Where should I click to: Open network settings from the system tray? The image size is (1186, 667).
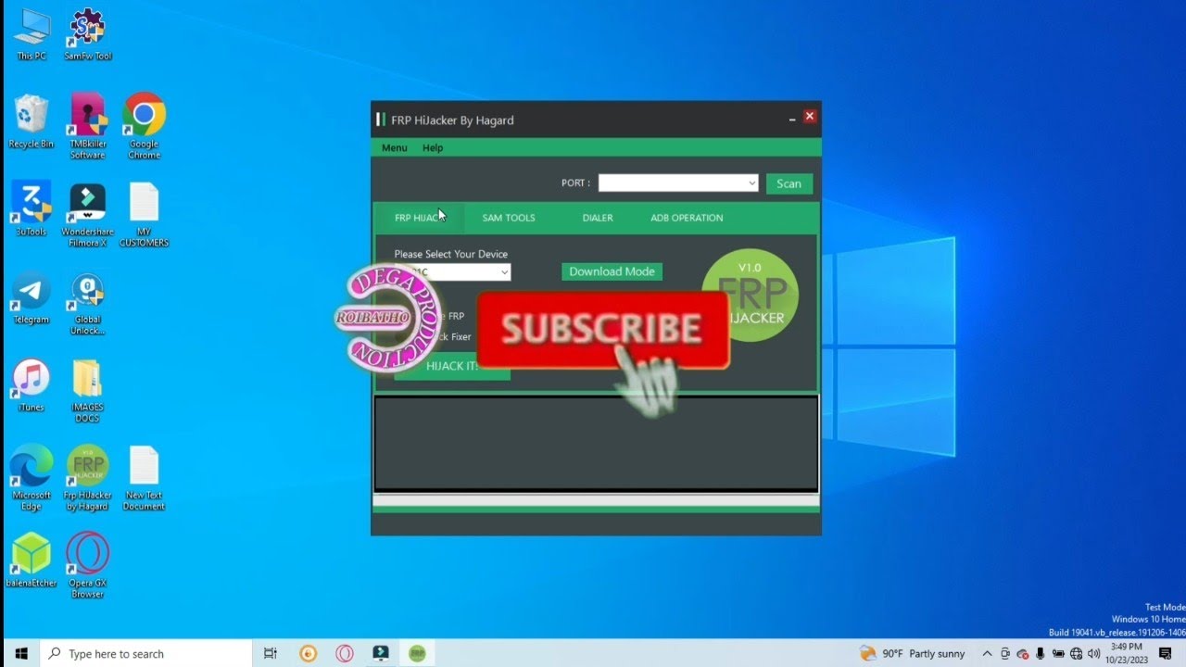(x=1075, y=653)
